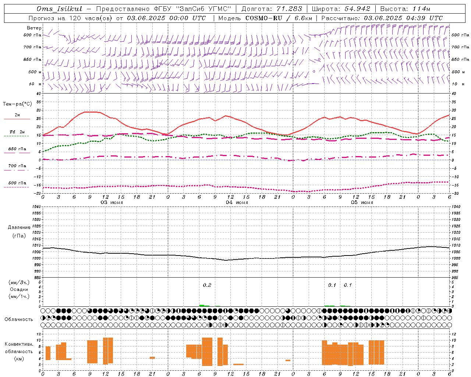Click the red solid line sample under 2м legend
This screenshot has width=471, height=377.
[17, 119]
